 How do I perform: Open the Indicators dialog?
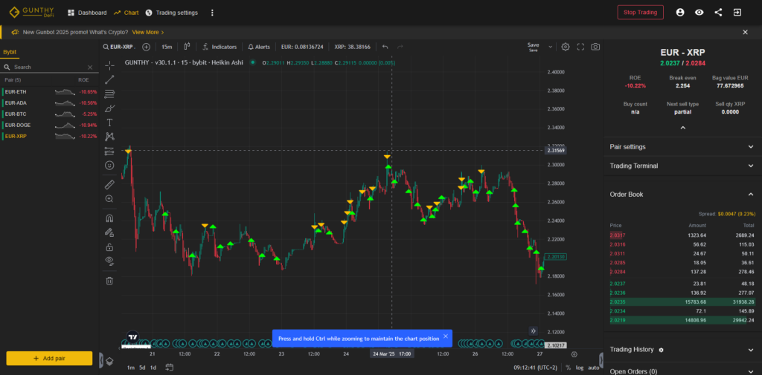click(220, 47)
